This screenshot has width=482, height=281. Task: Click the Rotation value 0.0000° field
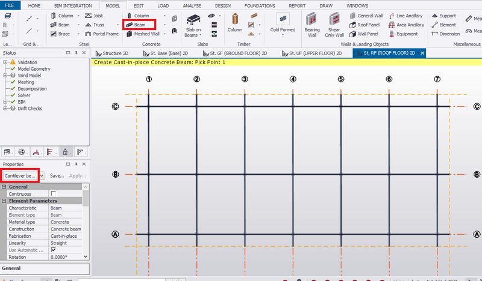click(66, 257)
